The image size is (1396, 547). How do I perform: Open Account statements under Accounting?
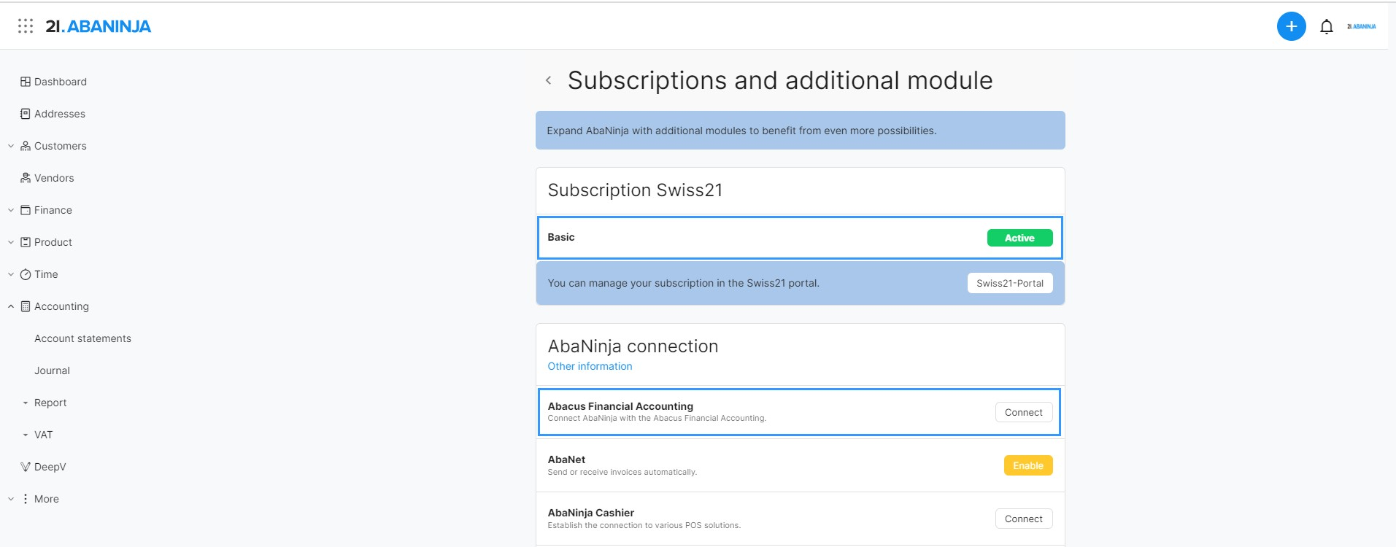point(82,338)
